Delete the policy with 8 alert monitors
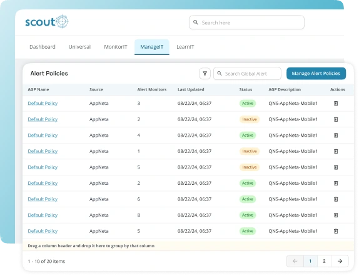The width and height of the screenshot is (359, 276). [336, 215]
